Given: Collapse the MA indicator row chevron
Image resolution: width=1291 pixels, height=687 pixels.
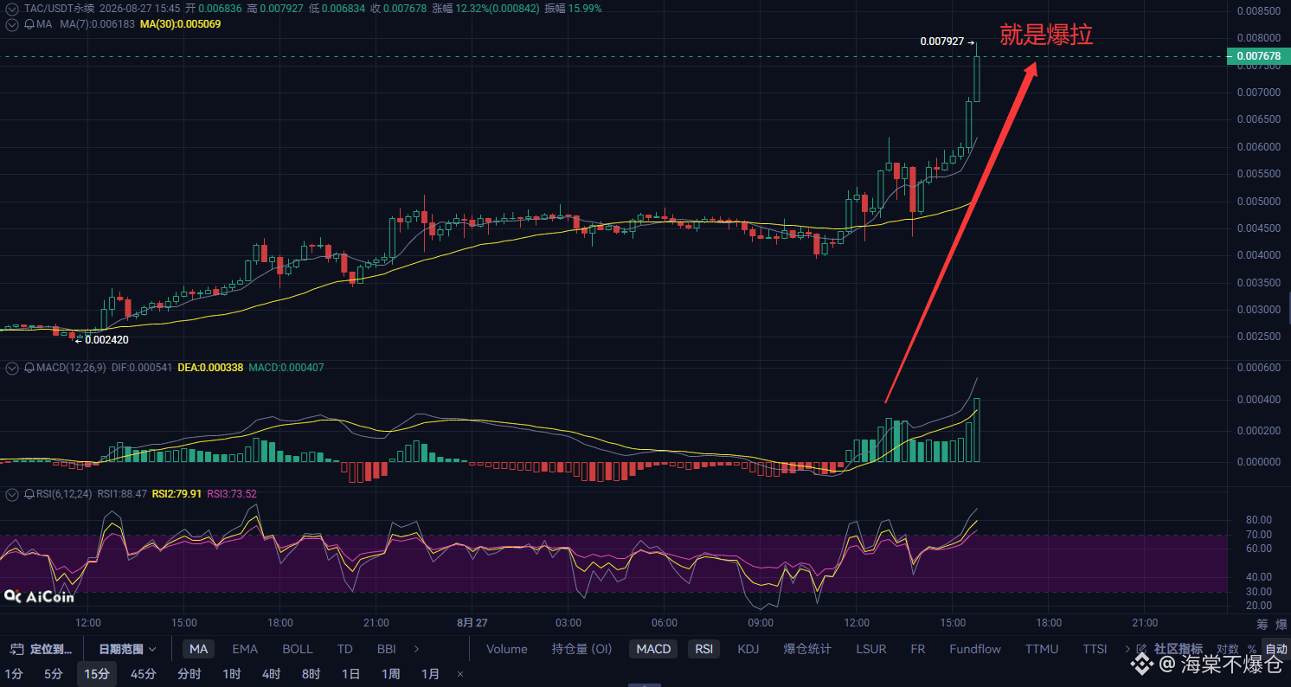Looking at the screenshot, I should click(x=11, y=24).
